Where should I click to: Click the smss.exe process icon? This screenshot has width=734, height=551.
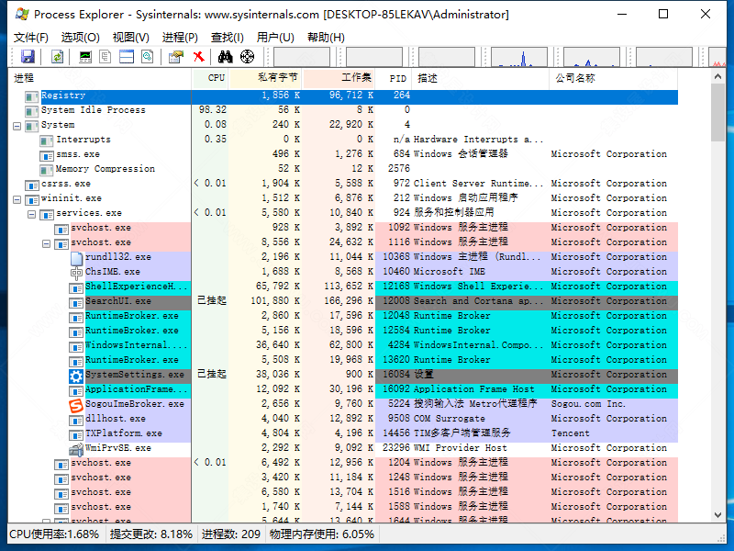[x=47, y=155]
